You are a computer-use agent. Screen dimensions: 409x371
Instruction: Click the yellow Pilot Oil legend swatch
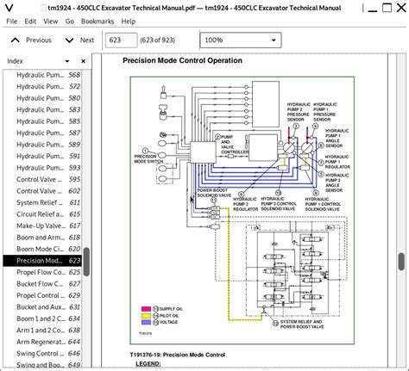tap(146, 316)
